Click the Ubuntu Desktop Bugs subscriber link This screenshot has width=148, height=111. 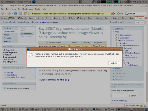(16, 77)
